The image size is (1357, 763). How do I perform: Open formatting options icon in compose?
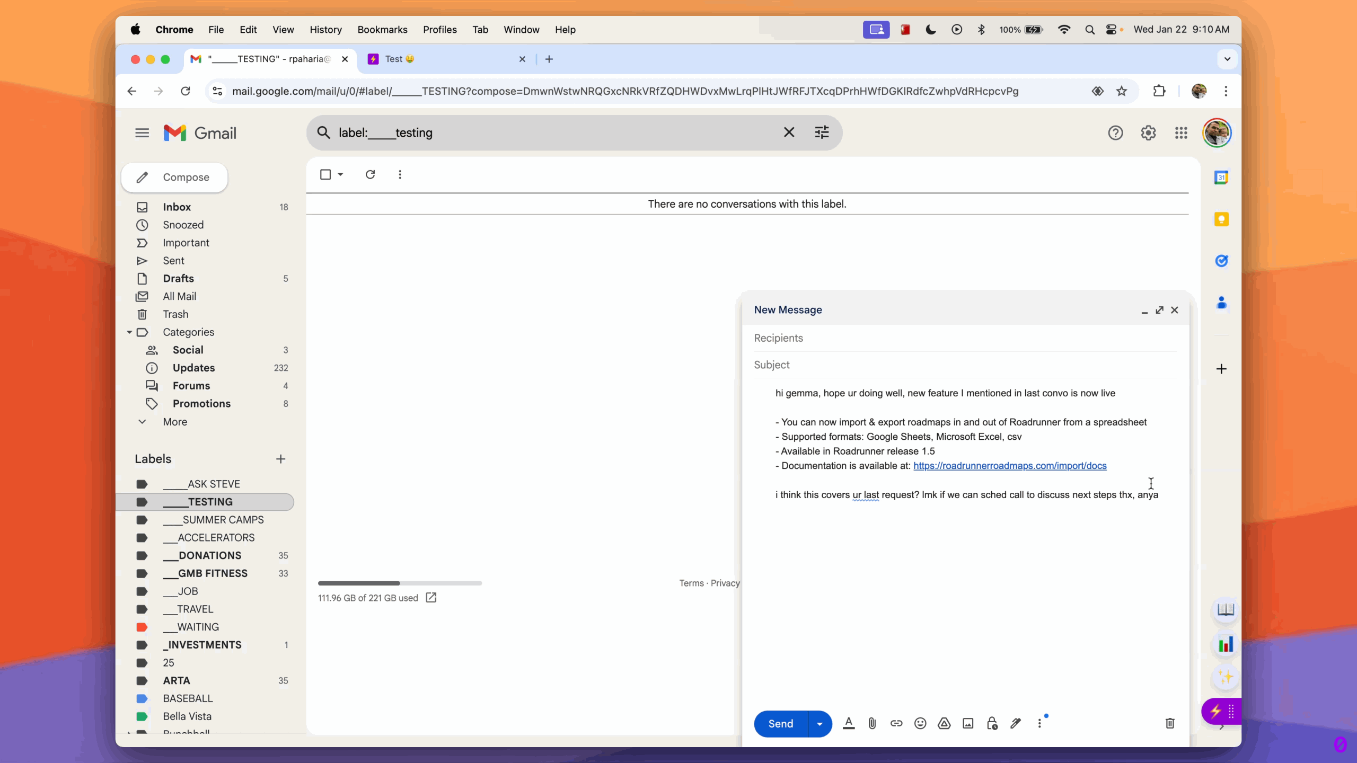click(x=848, y=723)
